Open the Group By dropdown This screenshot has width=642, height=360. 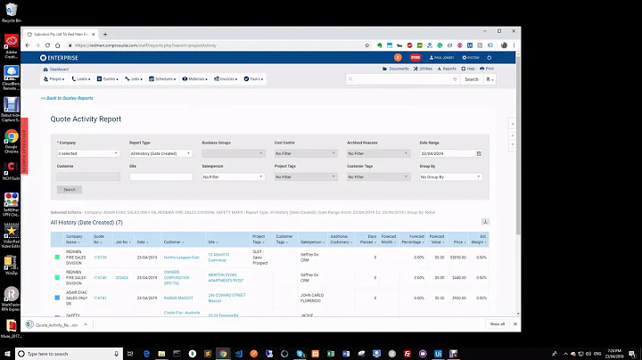click(x=451, y=176)
